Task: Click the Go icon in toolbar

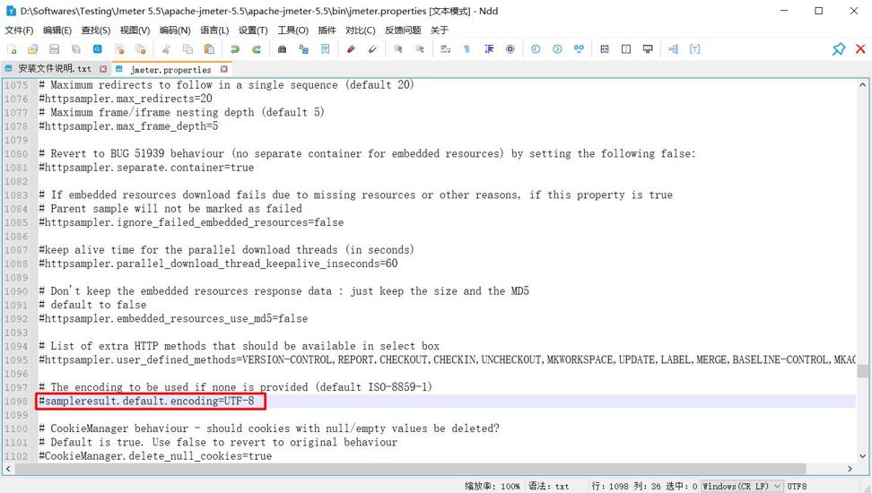Action: click(579, 49)
